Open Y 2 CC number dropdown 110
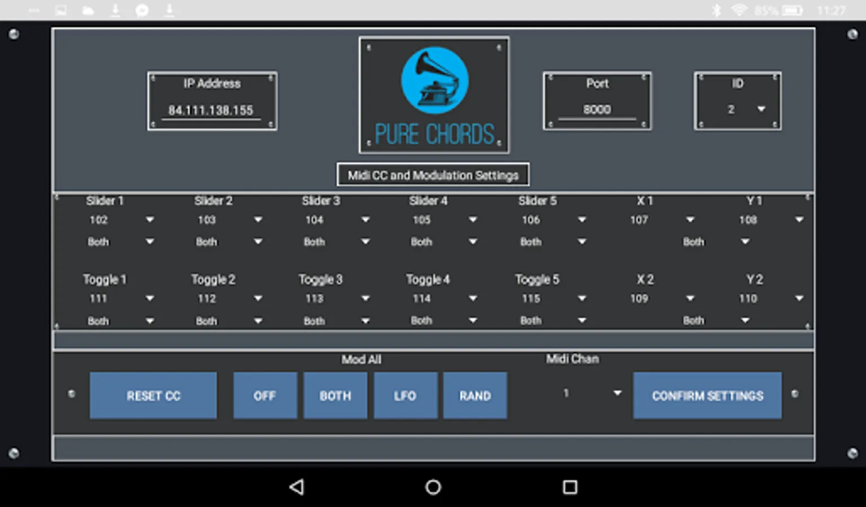866x507 pixels. 771,299
